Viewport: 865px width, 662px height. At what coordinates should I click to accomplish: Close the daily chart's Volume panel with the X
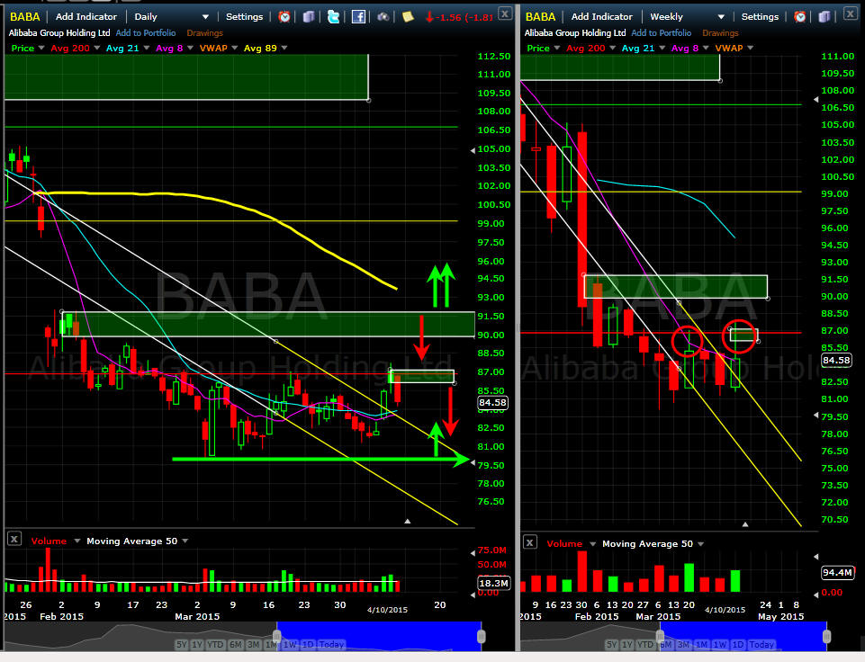[x=14, y=539]
